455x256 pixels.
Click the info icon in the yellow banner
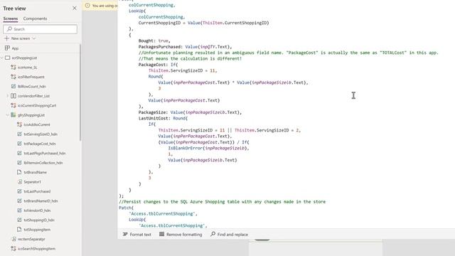pyautogui.click(x=87, y=6)
